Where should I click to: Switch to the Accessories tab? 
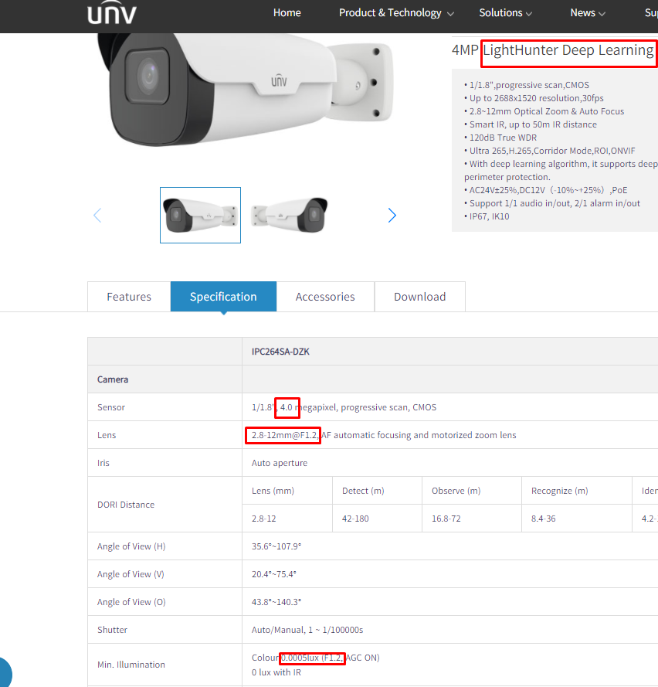[x=325, y=297]
